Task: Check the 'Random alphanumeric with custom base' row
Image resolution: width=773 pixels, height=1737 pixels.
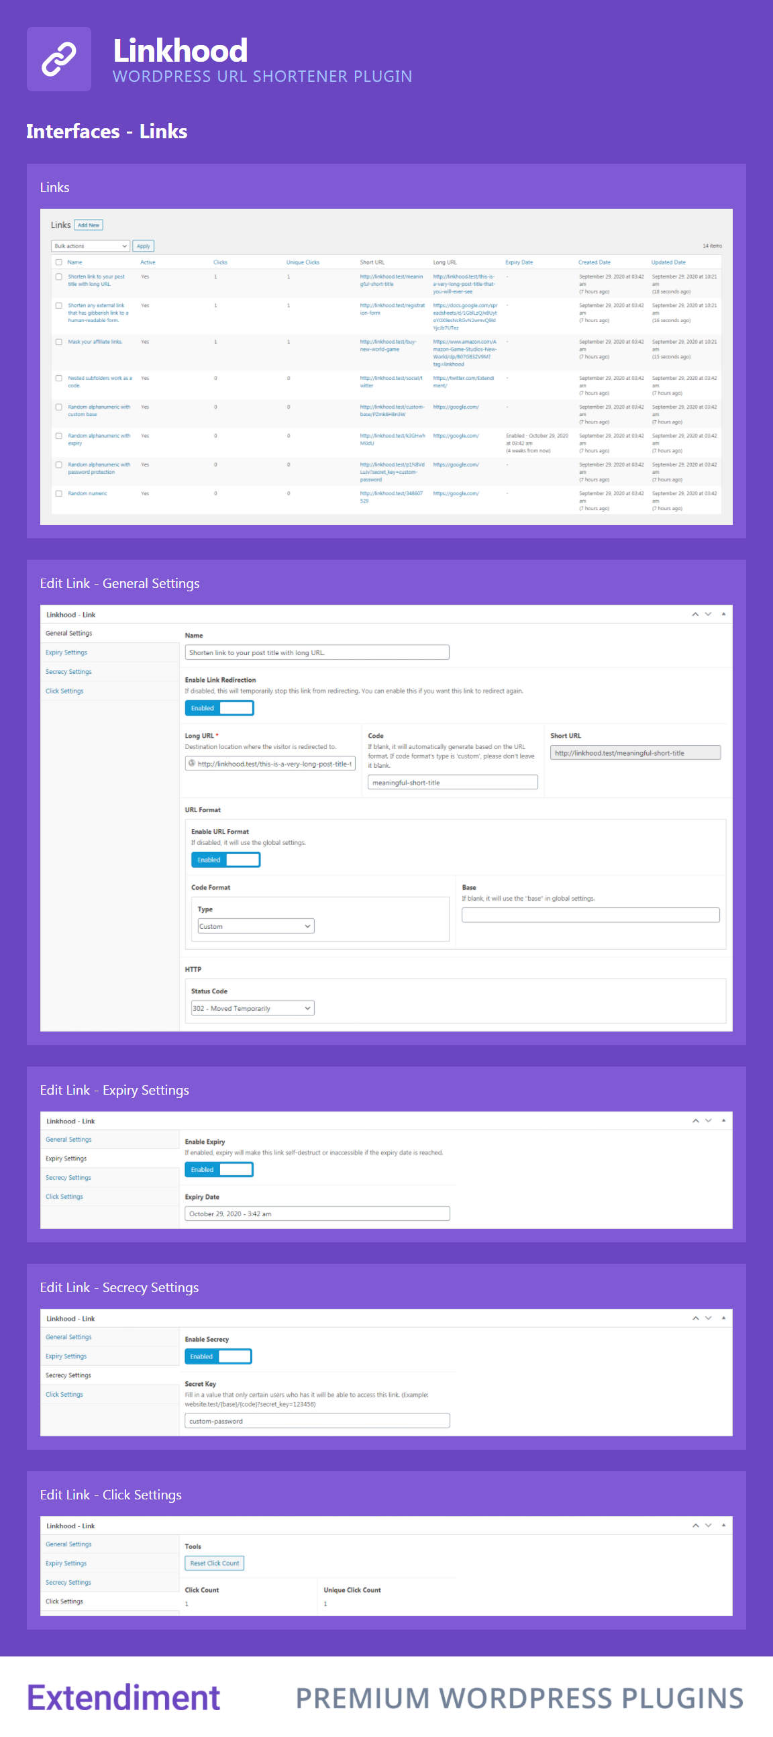Action: [x=58, y=407]
